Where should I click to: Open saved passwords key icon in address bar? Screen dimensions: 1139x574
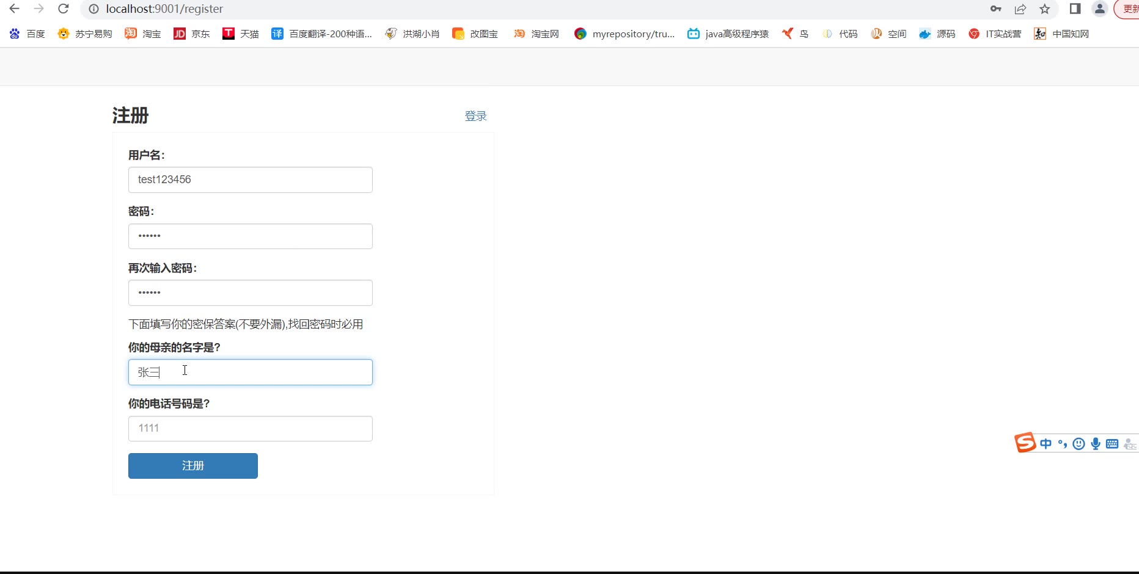point(996,9)
